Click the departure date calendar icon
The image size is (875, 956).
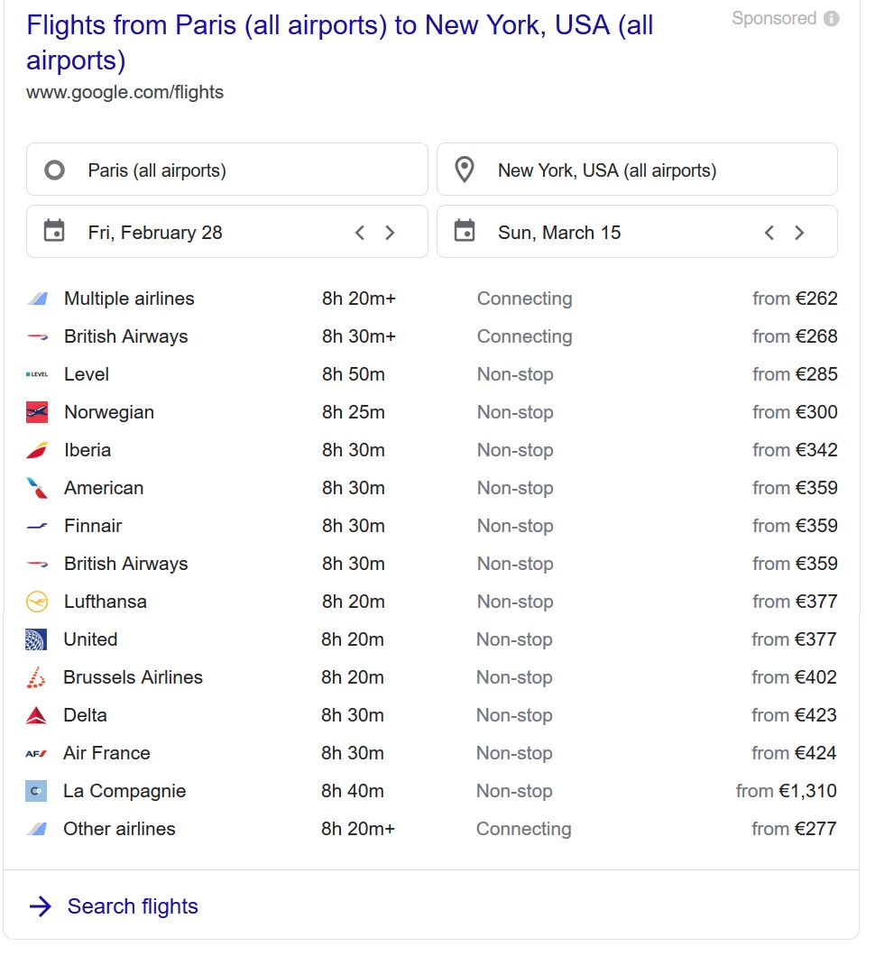[x=54, y=232]
